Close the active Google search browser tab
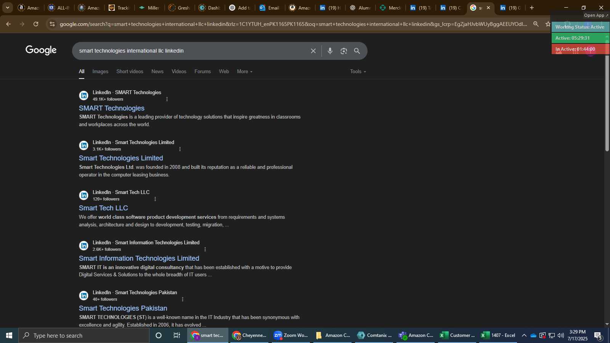Viewport: 610px width, 343px height. coord(488,8)
